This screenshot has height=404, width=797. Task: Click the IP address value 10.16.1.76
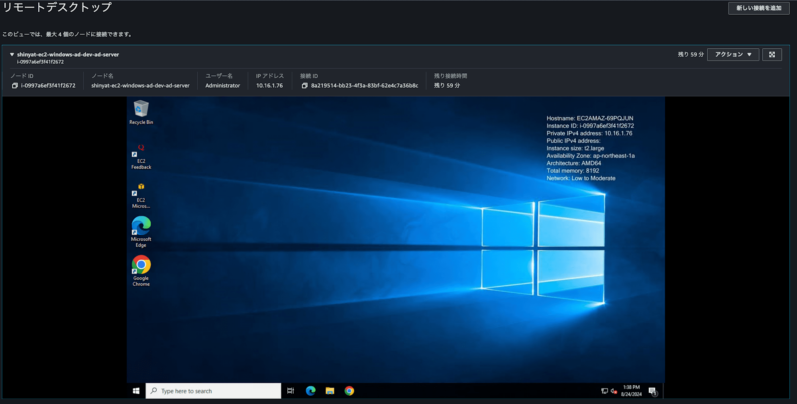[x=269, y=86]
